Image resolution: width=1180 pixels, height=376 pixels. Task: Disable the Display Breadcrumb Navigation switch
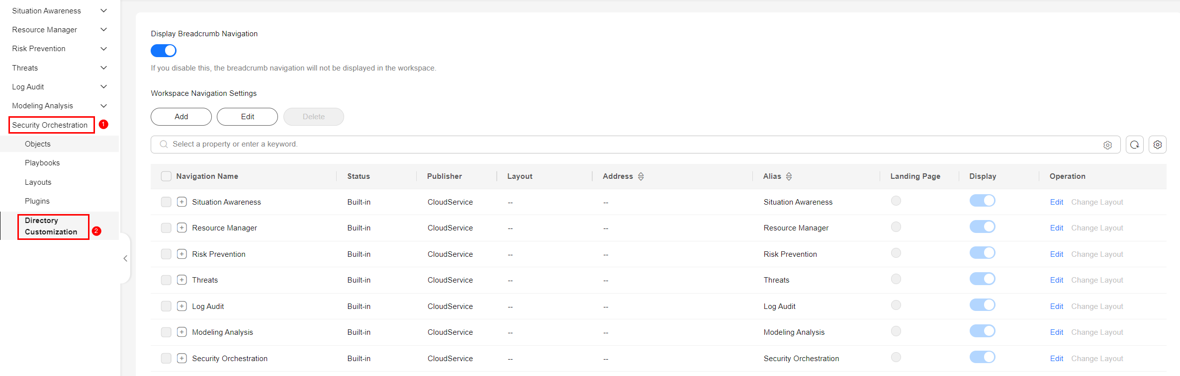pyautogui.click(x=164, y=51)
